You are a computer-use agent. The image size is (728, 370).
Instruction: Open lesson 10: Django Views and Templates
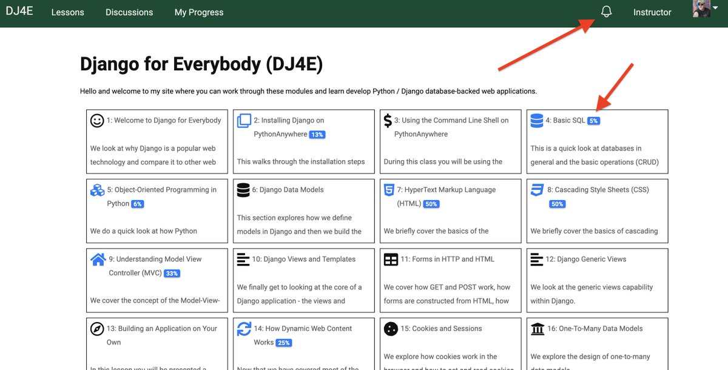click(304, 259)
